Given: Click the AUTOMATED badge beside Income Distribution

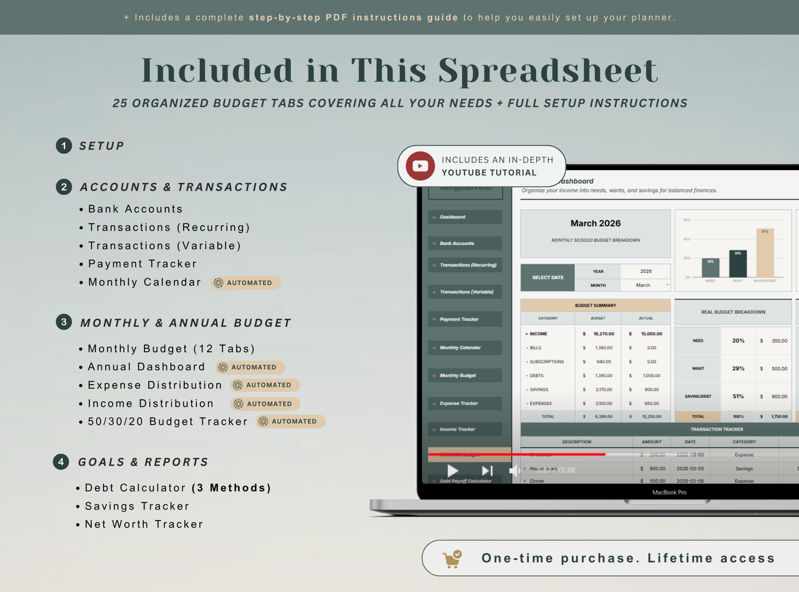Looking at the screenshot, I should [x=265, y=404].
